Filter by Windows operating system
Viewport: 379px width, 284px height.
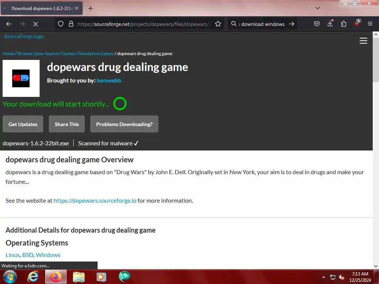(48, 255)
